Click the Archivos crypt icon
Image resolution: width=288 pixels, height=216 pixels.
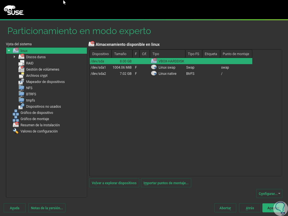(21, 75)
